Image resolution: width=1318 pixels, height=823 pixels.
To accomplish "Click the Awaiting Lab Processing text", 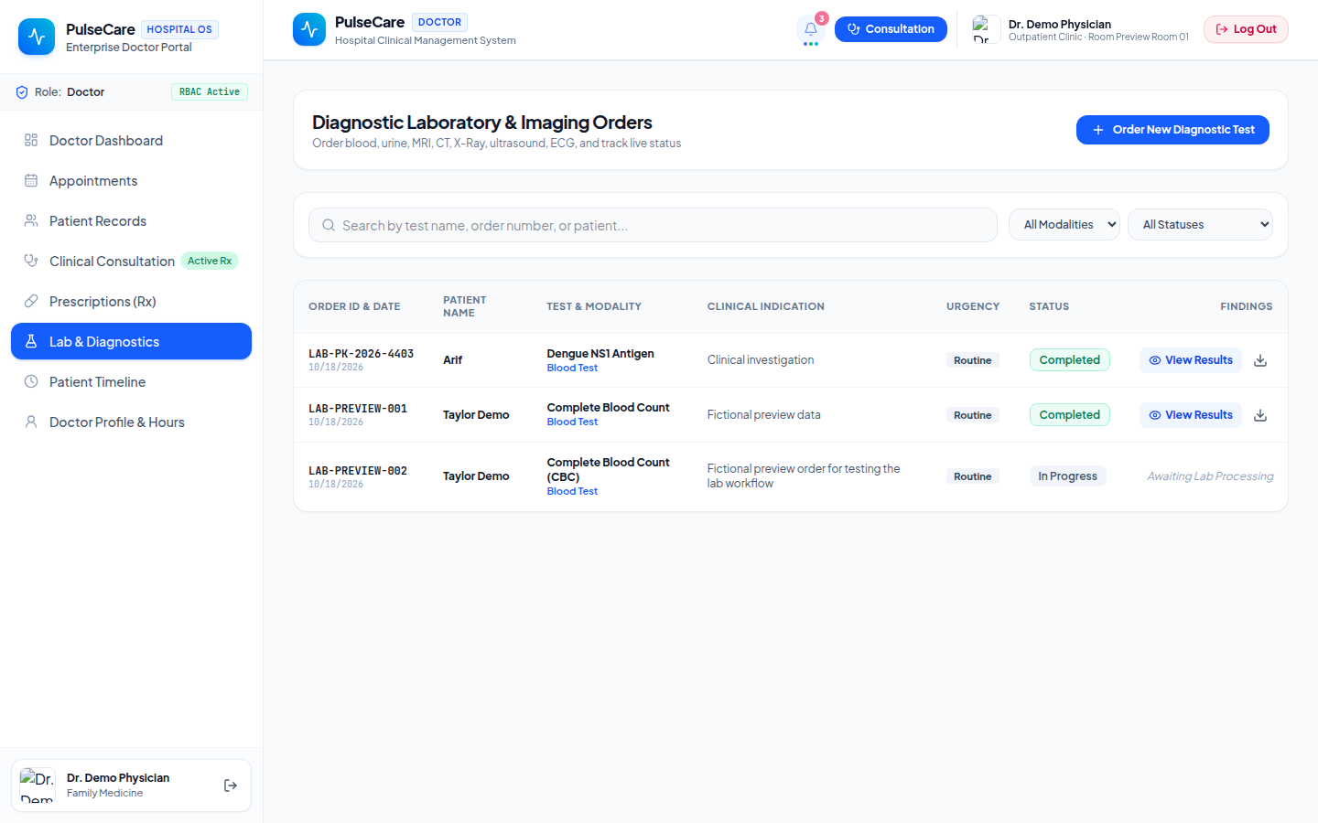I will 1210,476.
